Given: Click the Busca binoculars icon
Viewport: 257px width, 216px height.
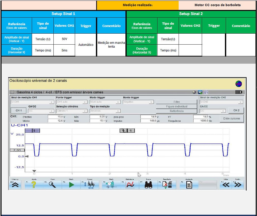Looking at the screenshot, I should pyautogui.click(x=148, y=185).
